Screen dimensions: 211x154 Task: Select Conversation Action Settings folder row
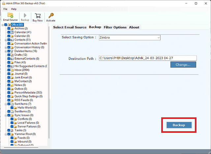pos(31,44)
